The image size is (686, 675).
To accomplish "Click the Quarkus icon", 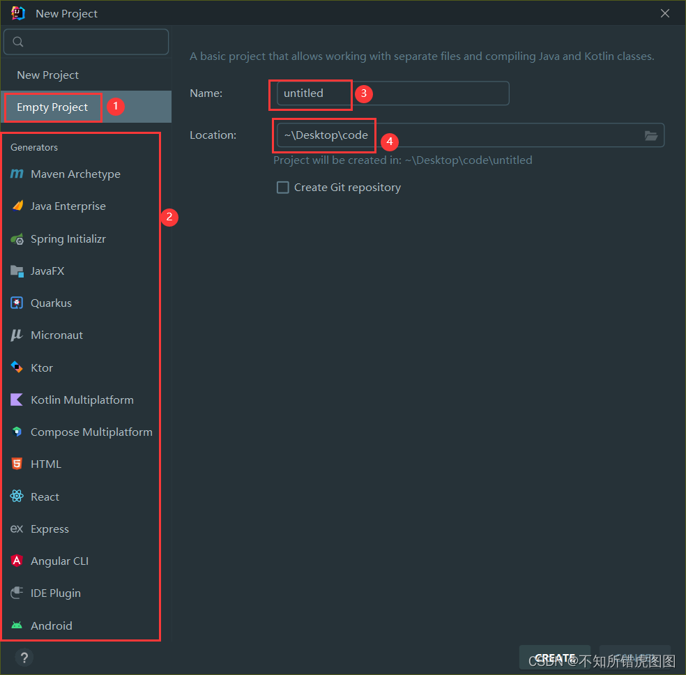I will pos(17,303).
